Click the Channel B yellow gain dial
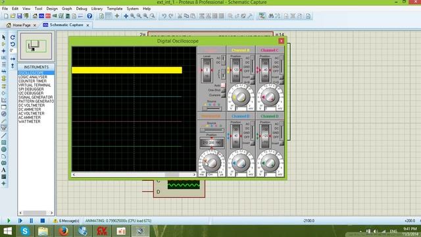Viewport: 421px width, 237px height. coord(241,97)
